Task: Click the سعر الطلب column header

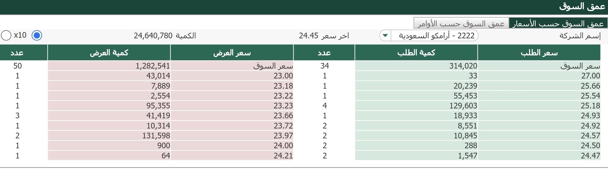Action: [539, 53]
